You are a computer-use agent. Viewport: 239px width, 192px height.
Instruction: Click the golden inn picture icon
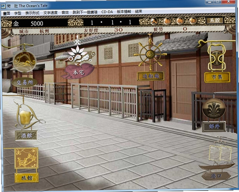point(26,158)
